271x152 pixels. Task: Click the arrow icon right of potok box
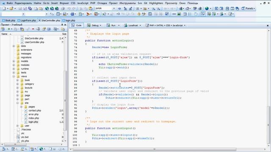[x=119, y=8]
